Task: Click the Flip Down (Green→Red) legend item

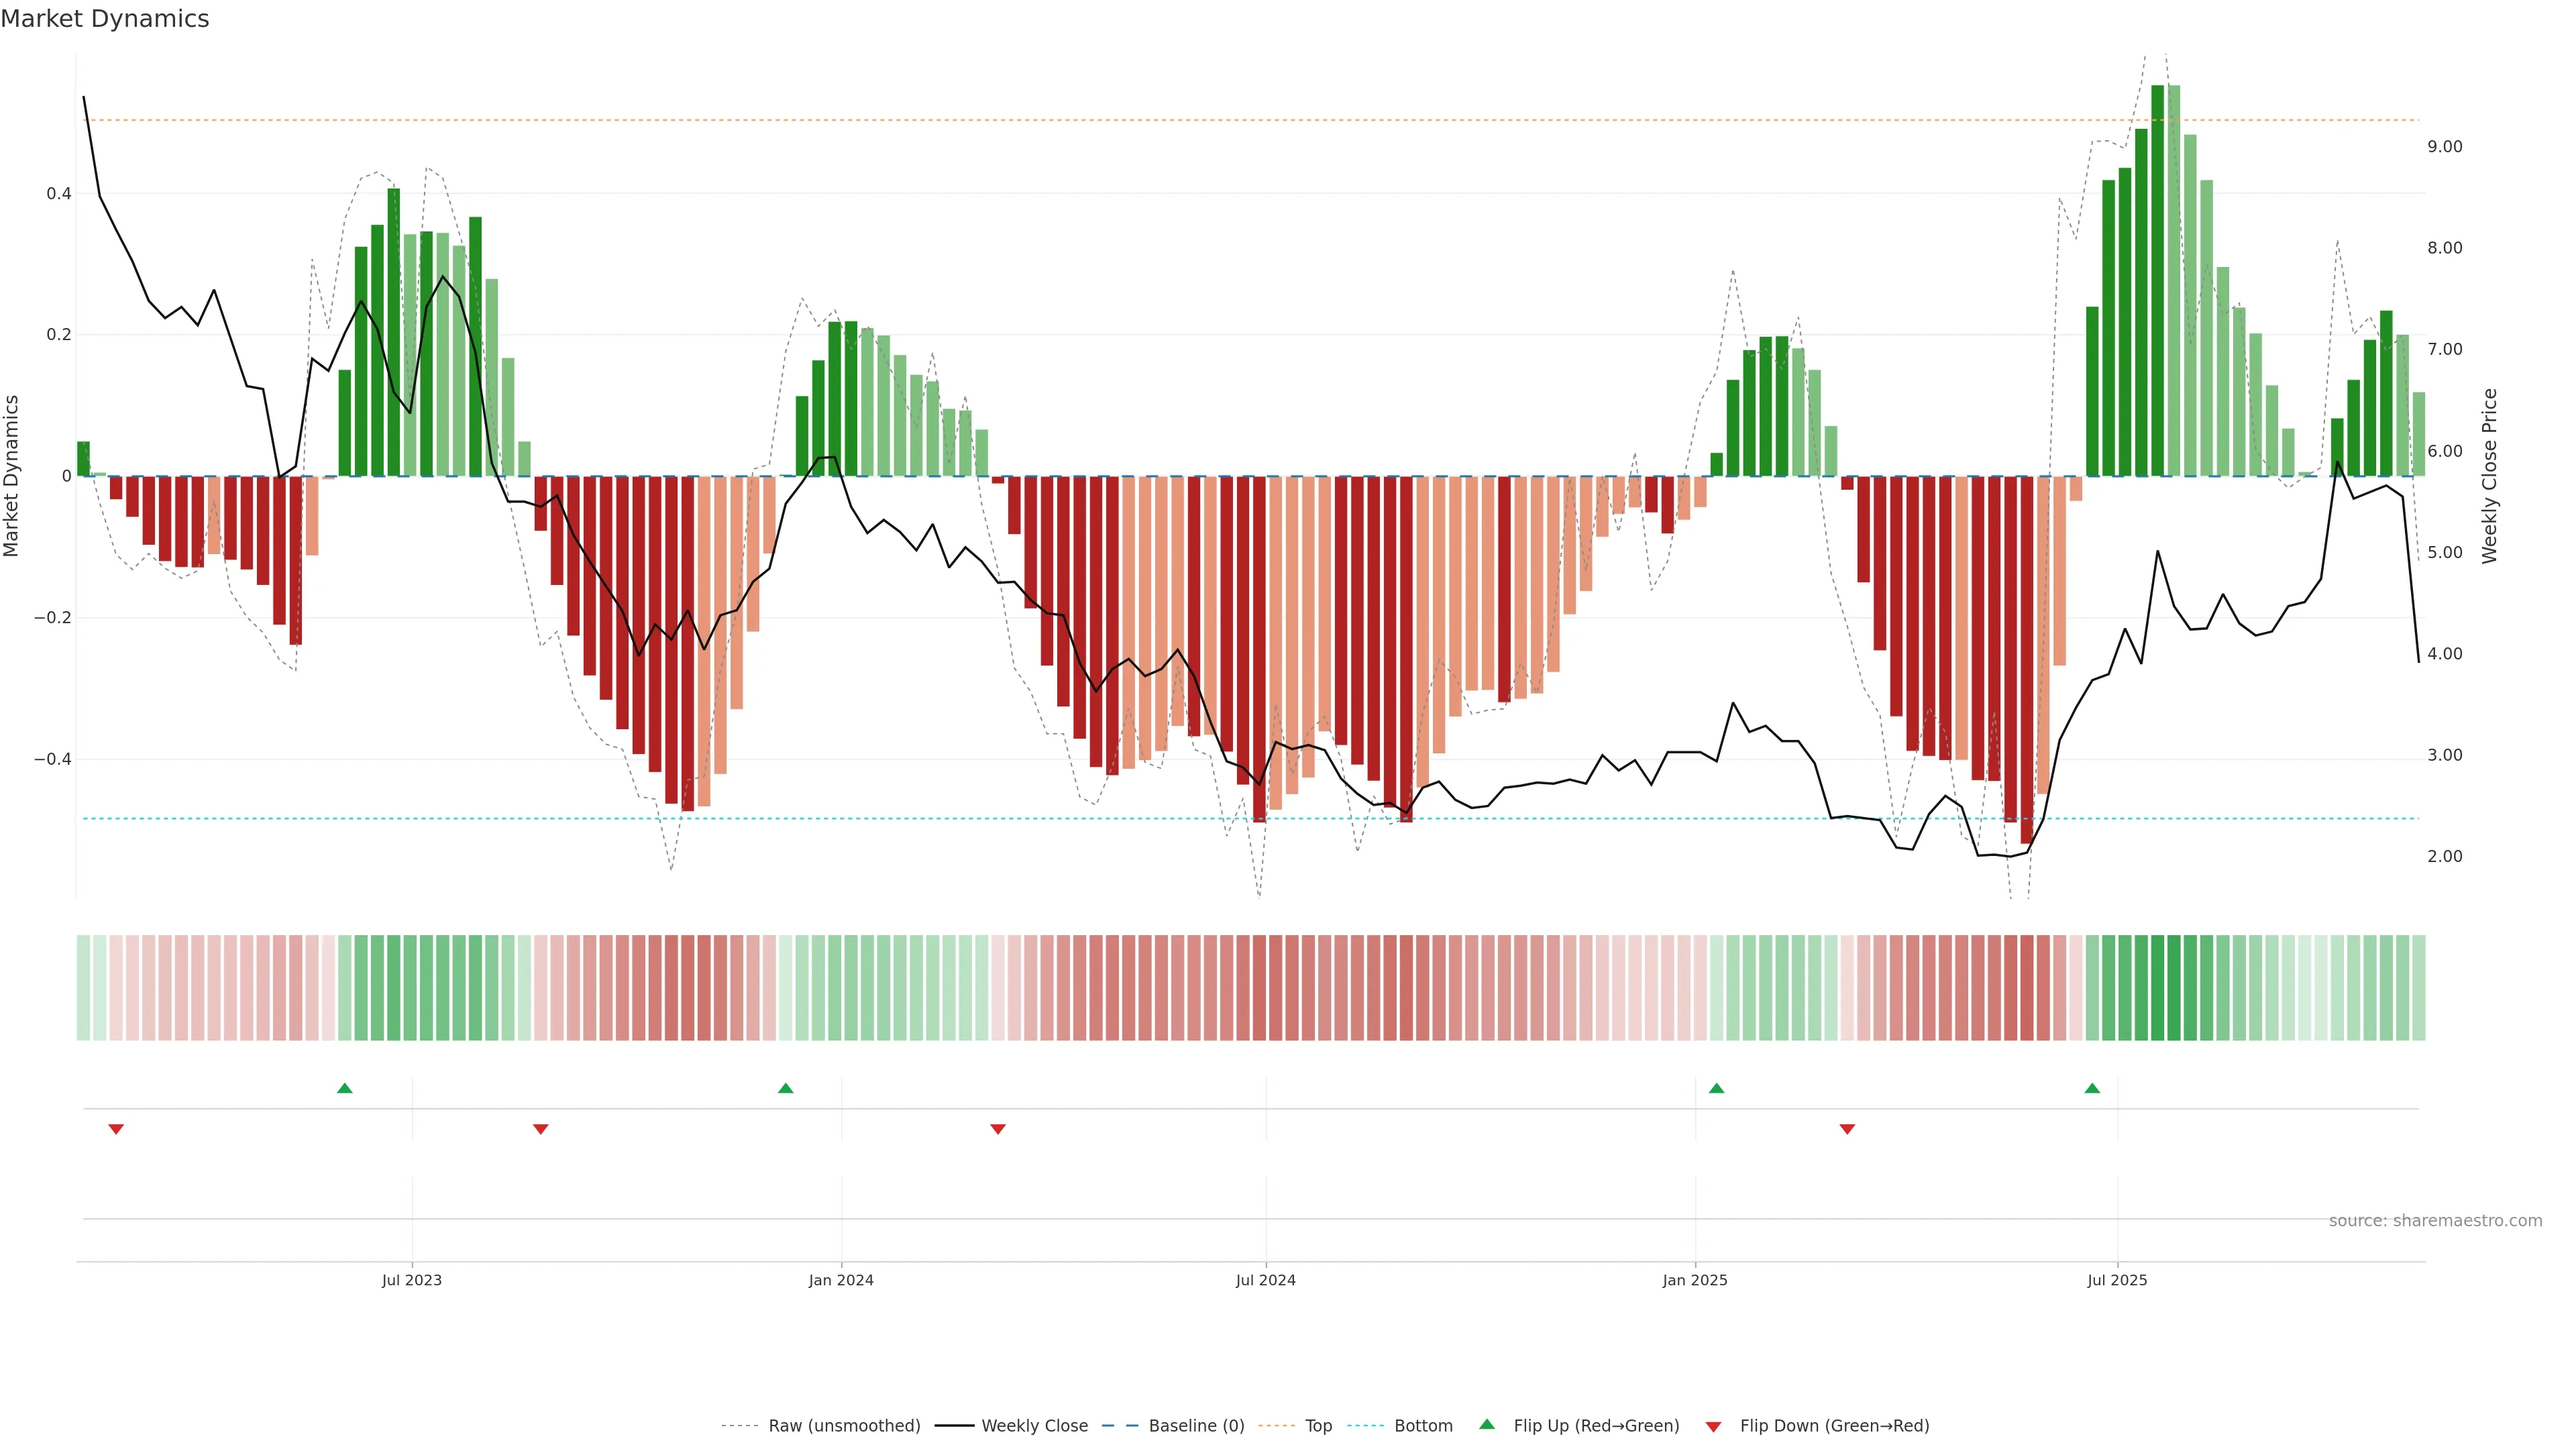Action: coord(1834,1426)
